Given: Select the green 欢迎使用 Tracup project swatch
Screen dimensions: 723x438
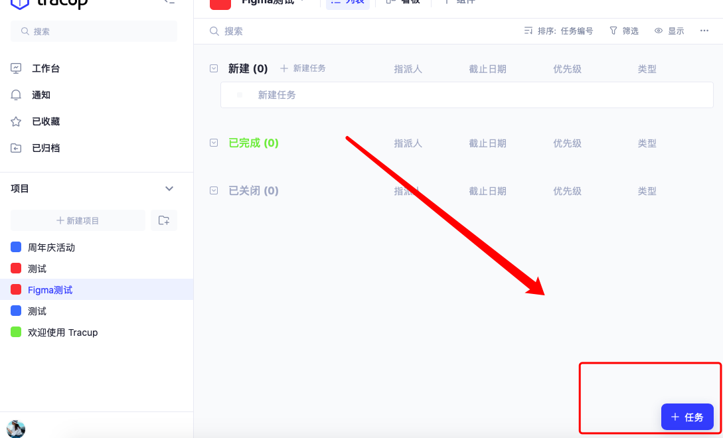Looking at the screenshot, I should pos(16,332).
